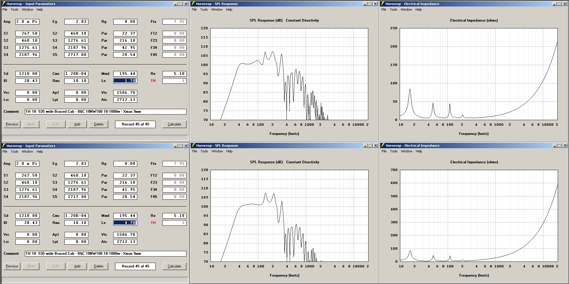The width and height of the screenshot is (569, 284).
Task: Open File menu in top Input Parameters window
Action: tap(5, 9)
